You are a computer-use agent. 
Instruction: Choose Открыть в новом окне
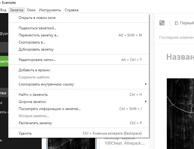pyautogui.click(x=79, y=18)
